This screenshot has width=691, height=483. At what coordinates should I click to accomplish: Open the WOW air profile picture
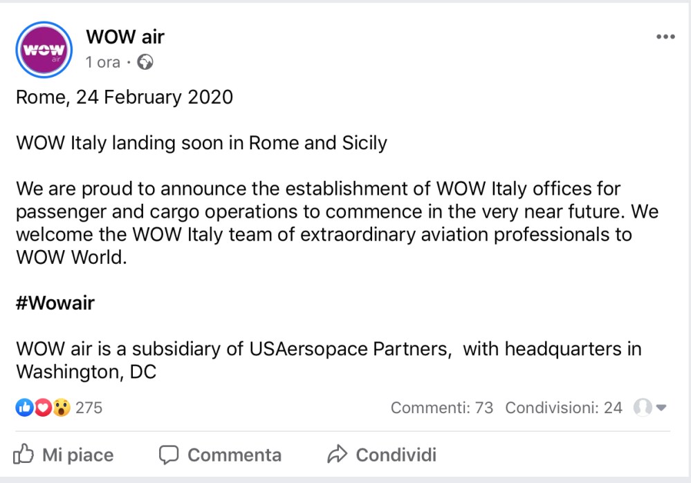click(44, 50)
